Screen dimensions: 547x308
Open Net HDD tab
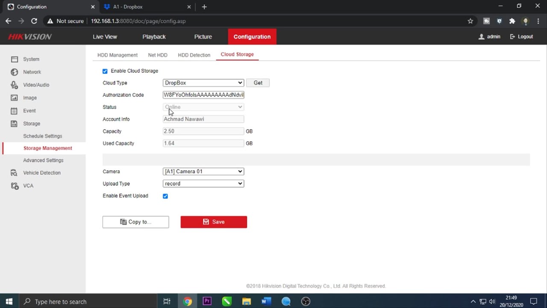tap(158, 55)
